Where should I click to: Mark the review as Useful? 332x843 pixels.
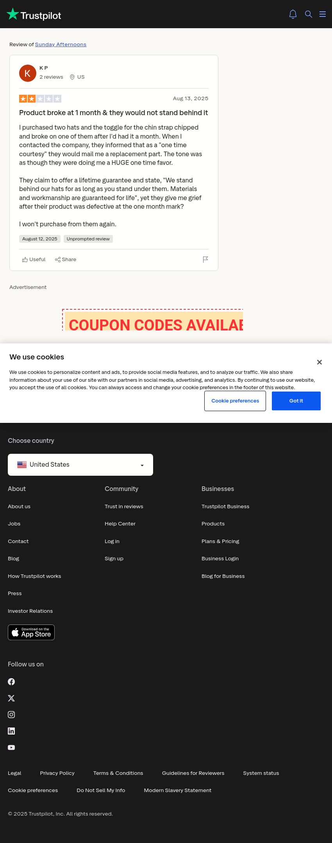(x=34, y=260)
